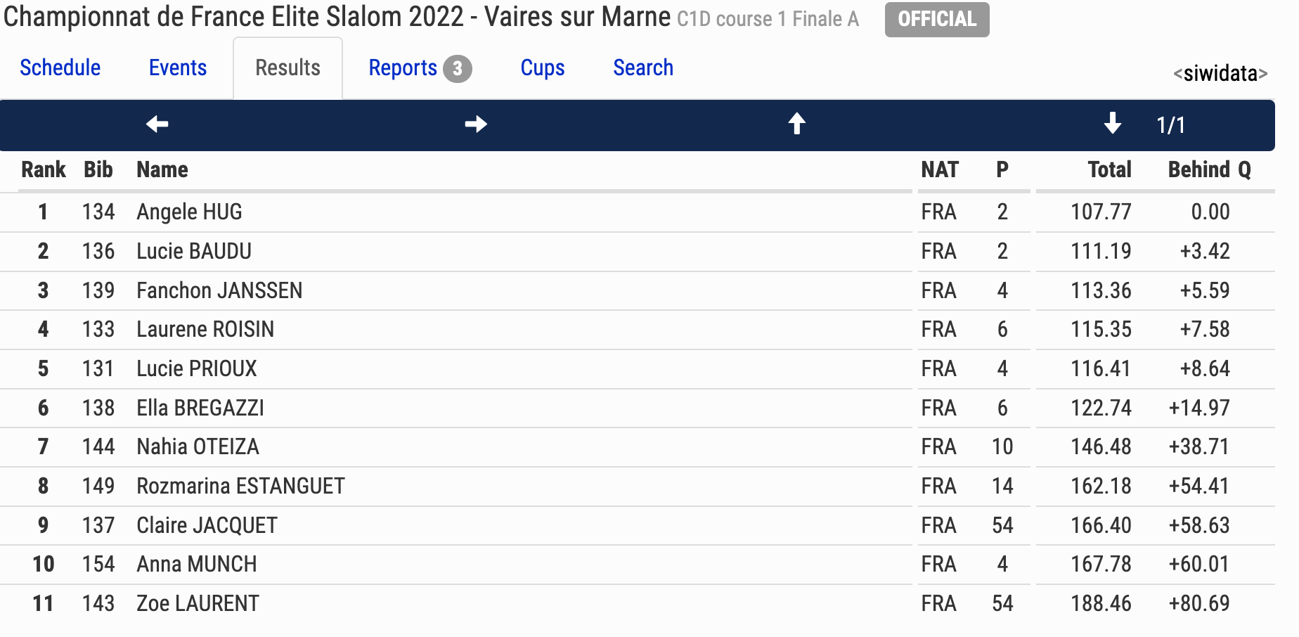Click the siwidata link
Image resolution: width=1299 pixels, height=637 pixels.
click(1220, 73)
